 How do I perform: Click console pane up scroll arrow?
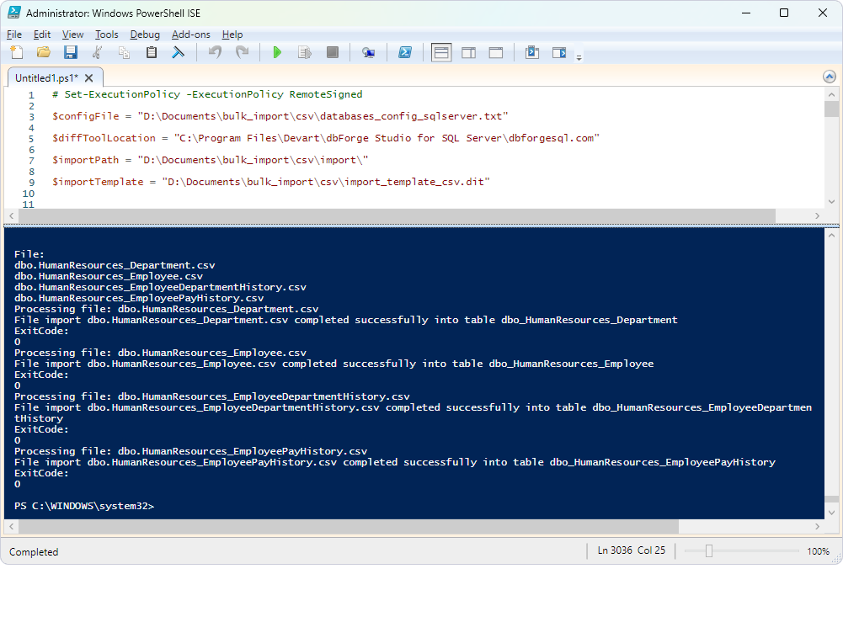click(x=832, y=235)
